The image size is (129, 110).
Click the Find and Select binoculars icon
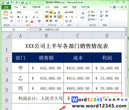(x=107, y=16)
